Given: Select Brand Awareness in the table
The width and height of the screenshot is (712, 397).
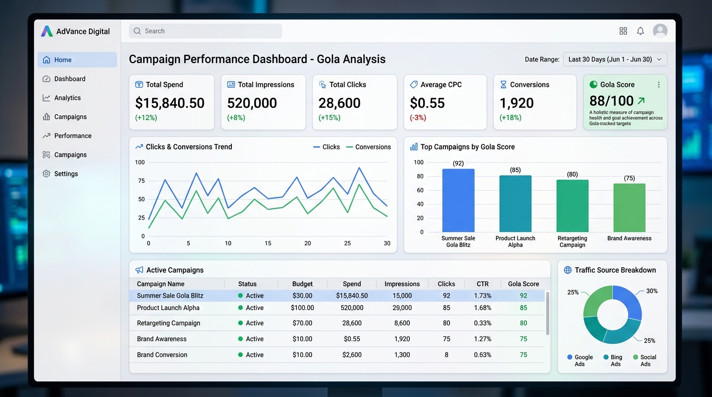Looking at the screenshot, I should click(x=162, y=339).
